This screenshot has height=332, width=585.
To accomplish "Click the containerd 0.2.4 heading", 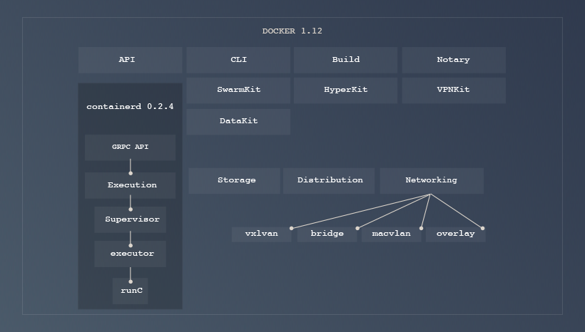I will (x=130, y=107).
